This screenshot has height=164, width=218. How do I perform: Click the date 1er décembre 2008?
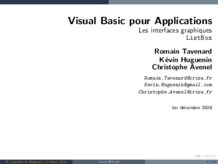click(x=192, y=107)
